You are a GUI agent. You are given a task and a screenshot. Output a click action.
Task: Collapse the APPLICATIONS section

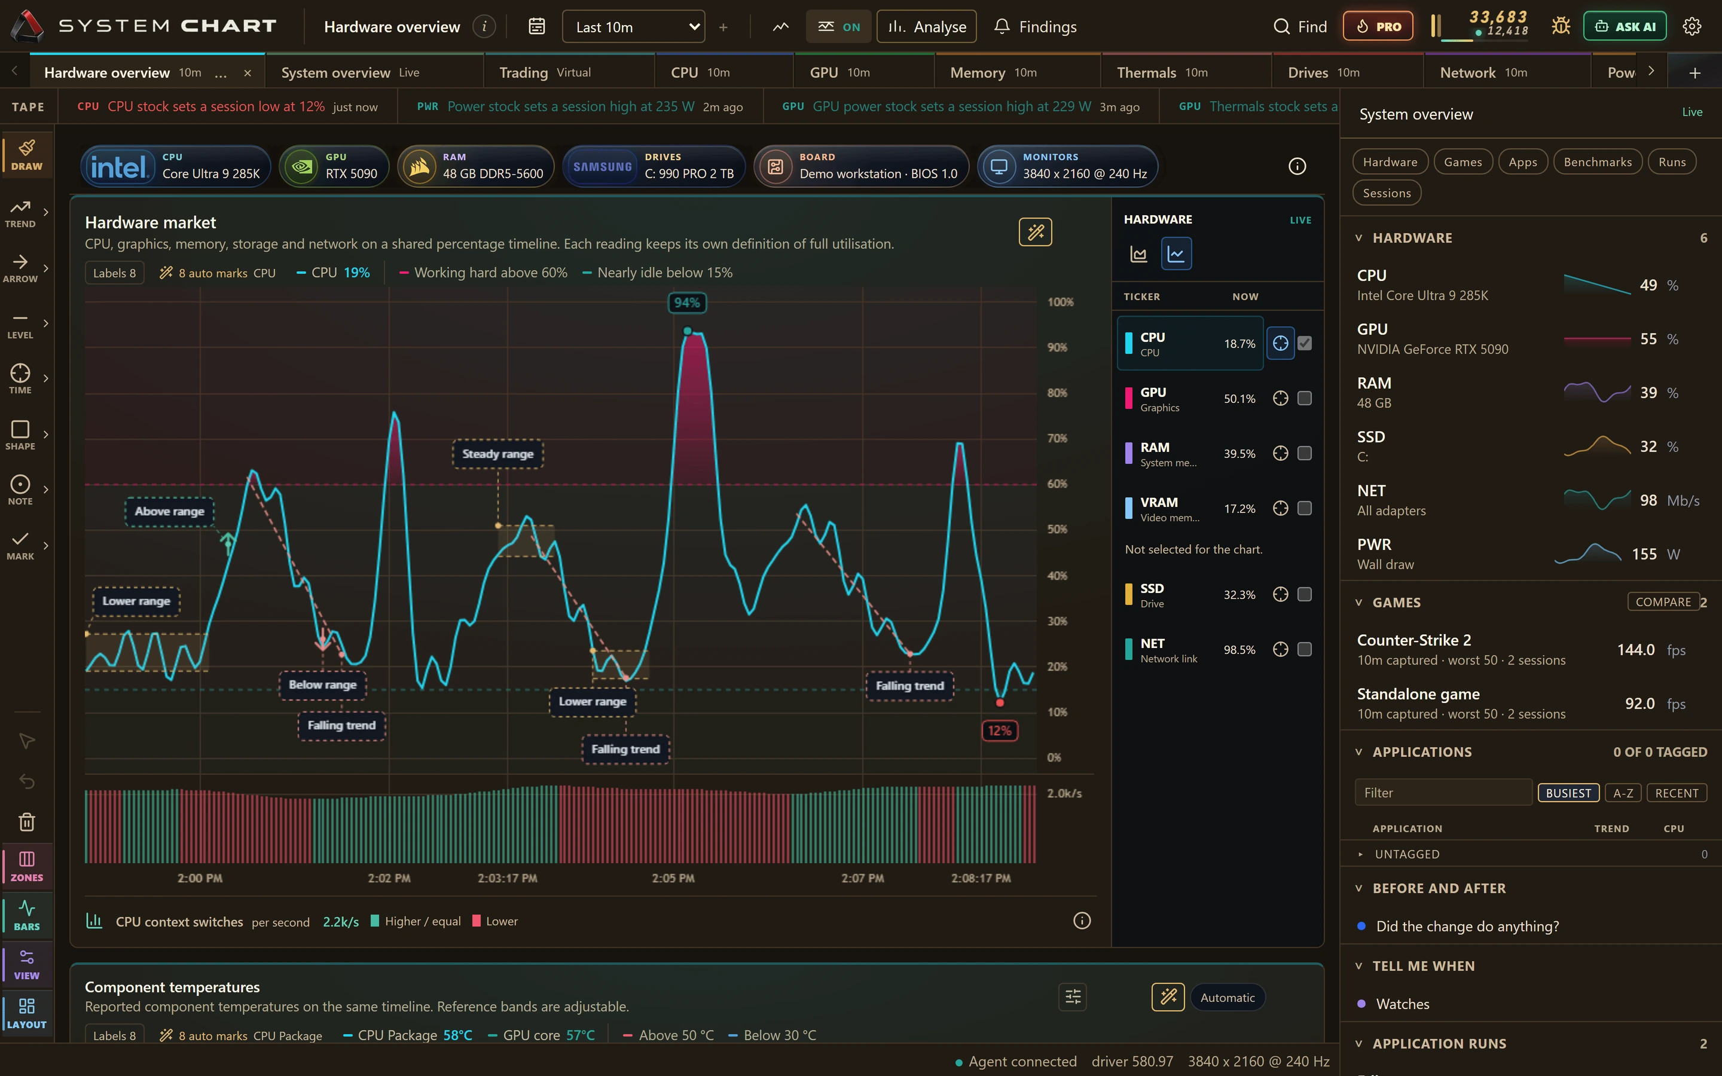click(x=1358, y=751)
